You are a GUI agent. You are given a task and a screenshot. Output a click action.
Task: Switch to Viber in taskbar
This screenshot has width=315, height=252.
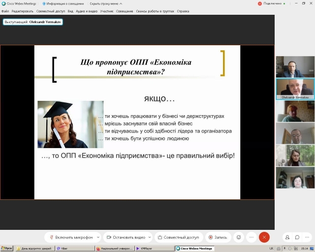click(x=75, y=249)
